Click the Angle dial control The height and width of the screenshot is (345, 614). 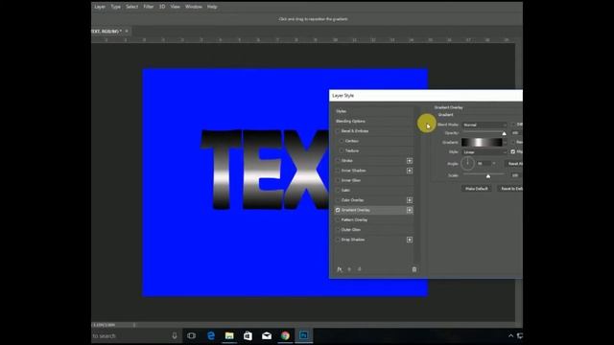click(467, 164)
